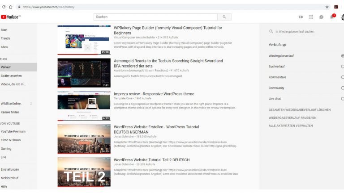Click the In Wiedergabeverlauf suchen field
Image resolution: width=344 pixels, height=193 pixels.
(x=298, y=32)
